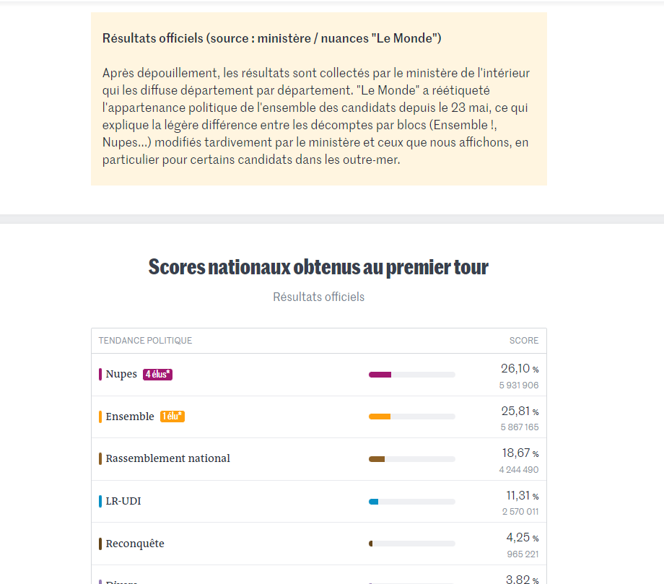664x584 pixels.
Task: Select the Rassemblement national row label
Action: pyautogui.click(x=167, y=458)
